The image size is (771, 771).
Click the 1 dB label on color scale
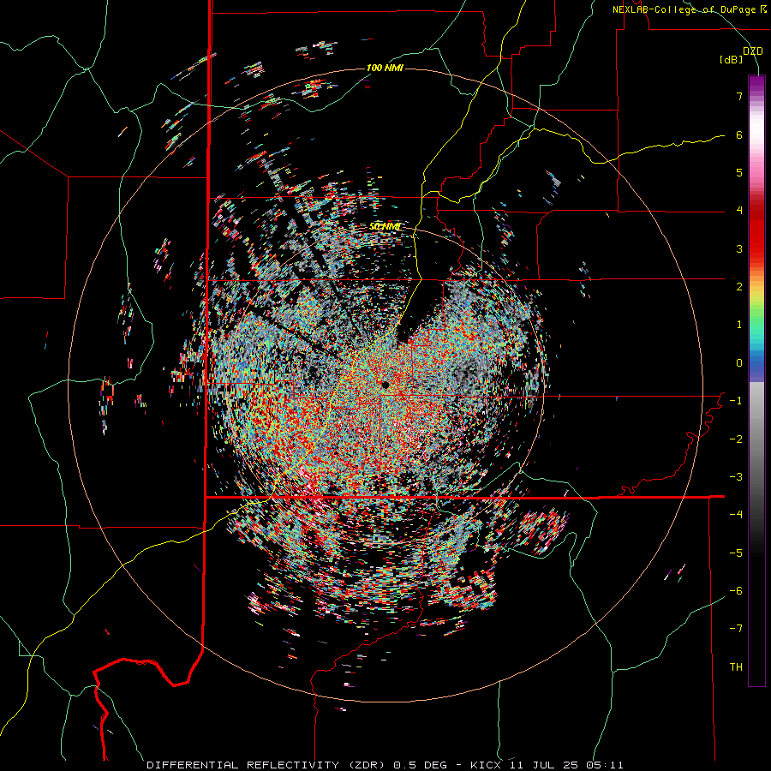click(x=739, y=325)
